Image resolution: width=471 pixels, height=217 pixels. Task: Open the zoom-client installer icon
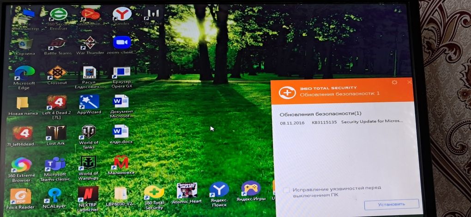click(122, 46)
